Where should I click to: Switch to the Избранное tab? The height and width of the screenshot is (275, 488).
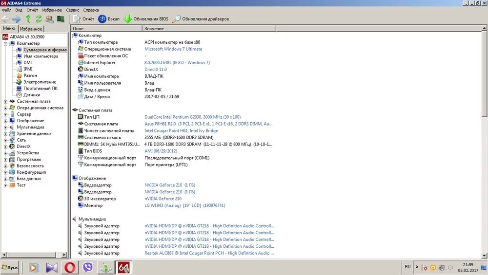[31, 29]
